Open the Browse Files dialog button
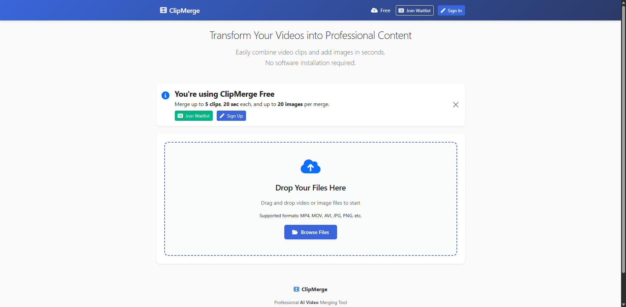This screenshot has height=307, width=626. pos(310,232)
